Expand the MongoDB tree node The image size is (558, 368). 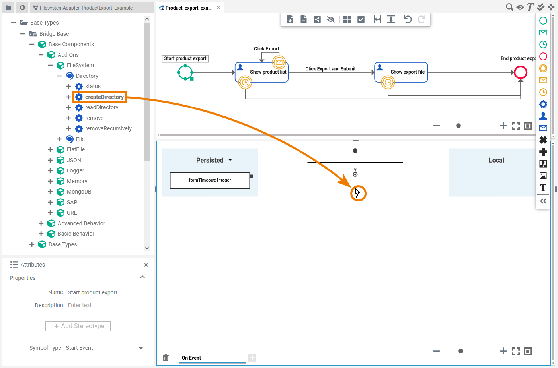click(x=50, y=192)
